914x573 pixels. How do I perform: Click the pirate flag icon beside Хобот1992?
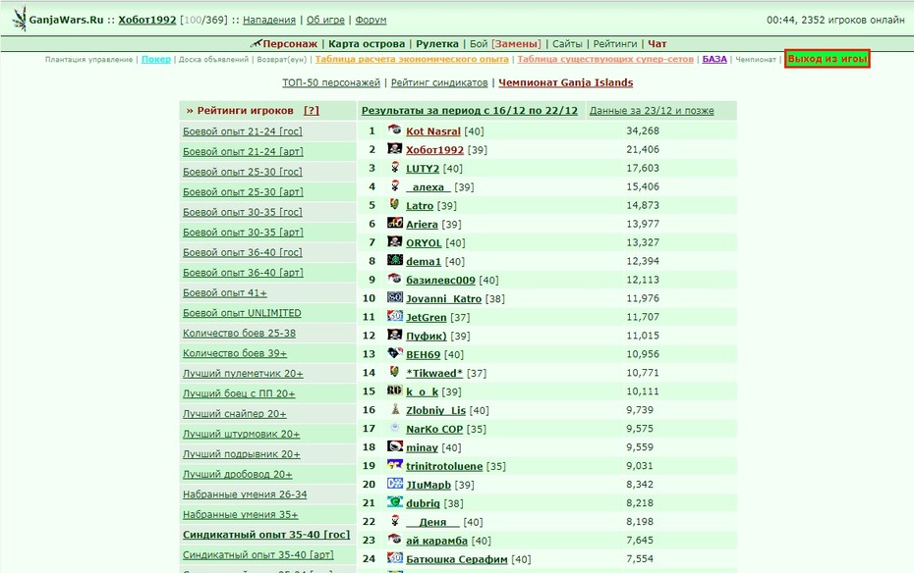395,148
